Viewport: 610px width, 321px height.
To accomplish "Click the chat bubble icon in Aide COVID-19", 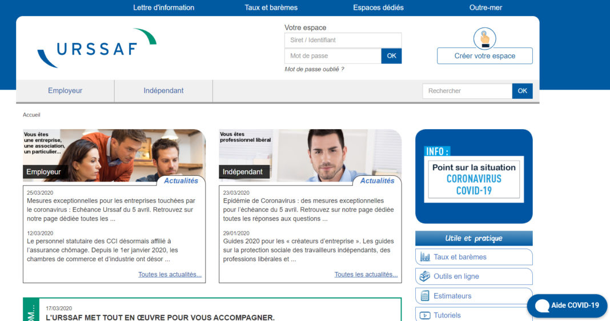I will [x=542, y=306].
